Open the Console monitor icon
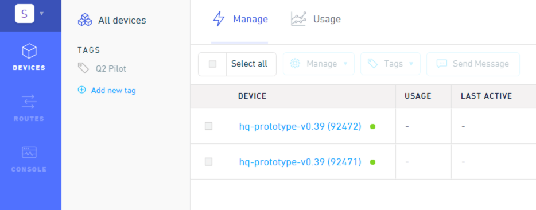 click(29, 153)
